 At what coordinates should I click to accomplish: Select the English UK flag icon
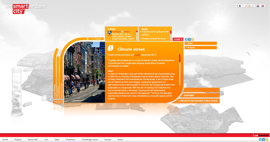coord(262,6)
